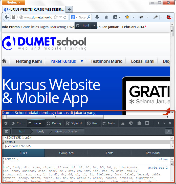Open the tab groups icon beside back button

(13, 17)
